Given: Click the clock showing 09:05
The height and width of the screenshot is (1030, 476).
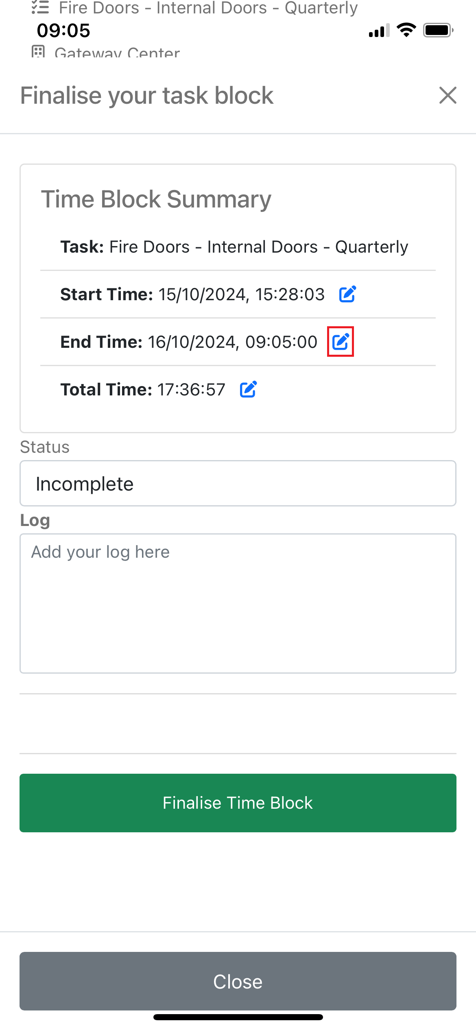Looking at the screenshot, I should (63, 30).
